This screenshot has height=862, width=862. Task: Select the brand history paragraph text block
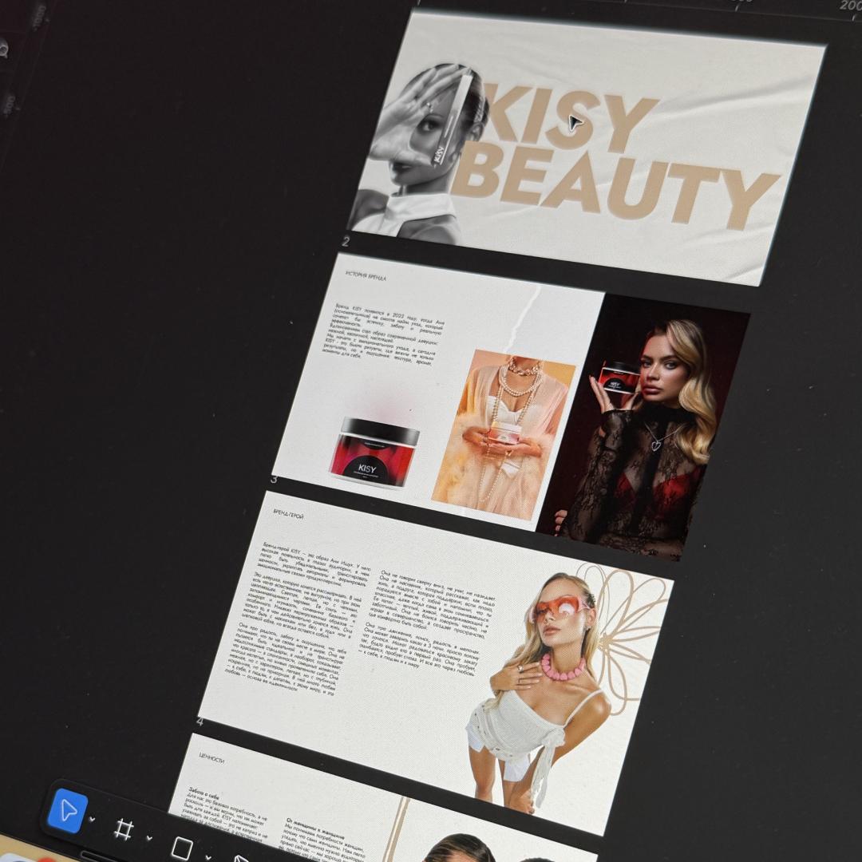point(385,334)
